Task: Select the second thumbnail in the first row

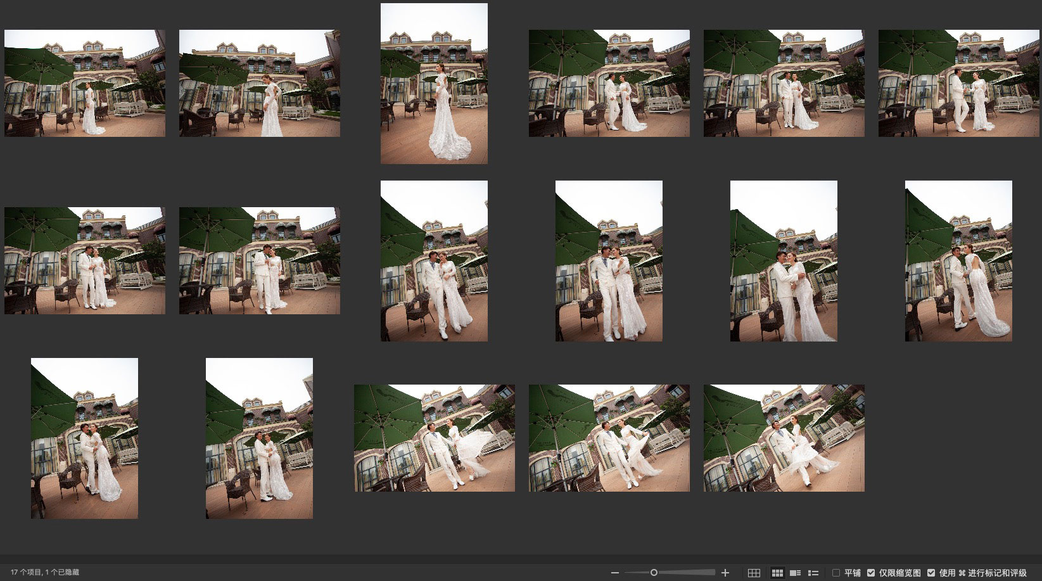Action: pyautogui.click(x=260, y=83)
